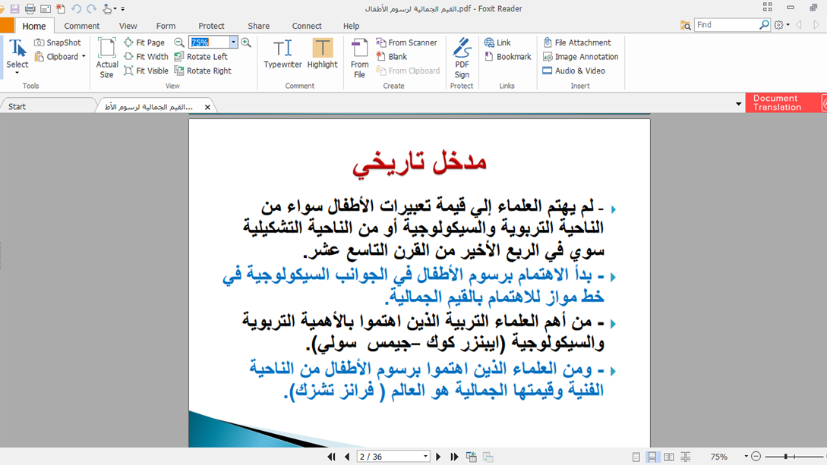827x465 pixels.
Task: Select the Typewriter tool
Action: (x=283, y=54)
